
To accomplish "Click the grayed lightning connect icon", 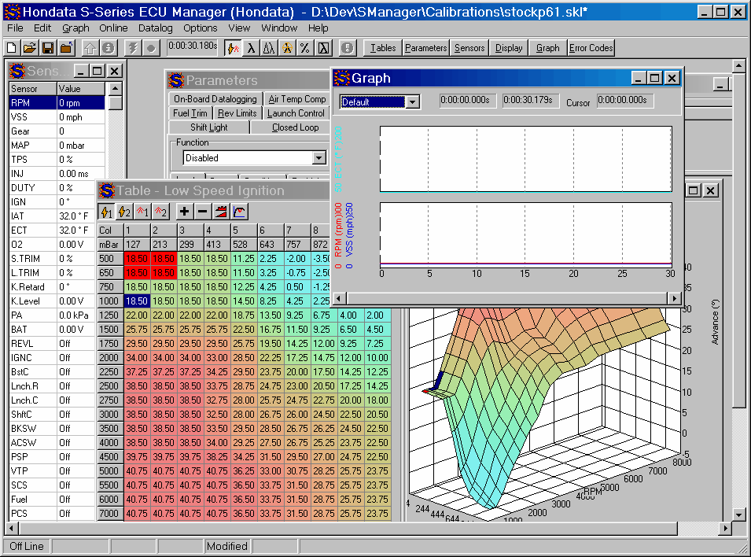I will 133,48.
